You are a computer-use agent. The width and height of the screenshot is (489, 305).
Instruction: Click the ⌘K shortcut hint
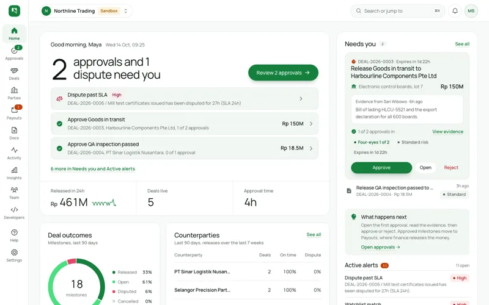pyautogui.click(x=437, y=11)
